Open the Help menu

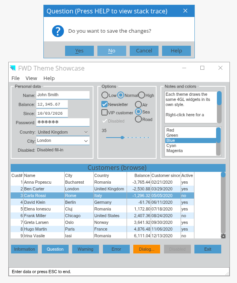click(x=49, y=78)
